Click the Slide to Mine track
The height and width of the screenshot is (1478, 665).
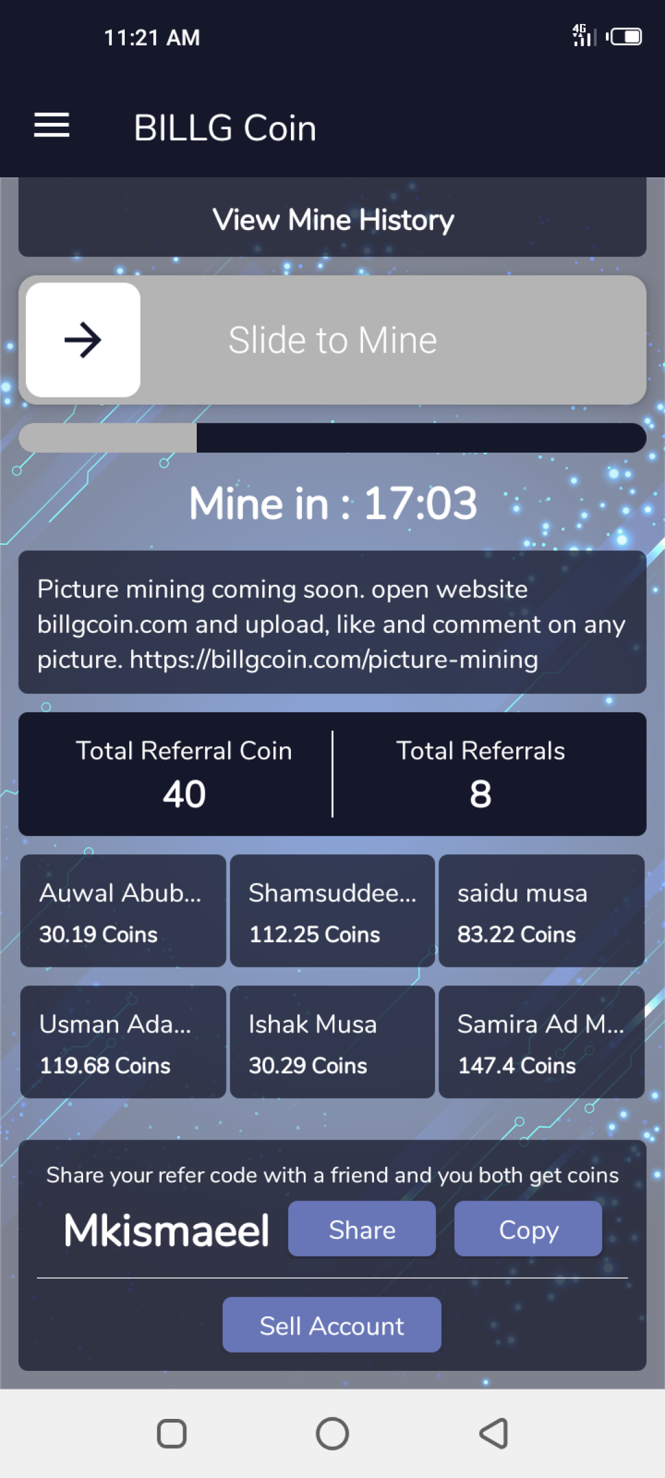[332, 340]
